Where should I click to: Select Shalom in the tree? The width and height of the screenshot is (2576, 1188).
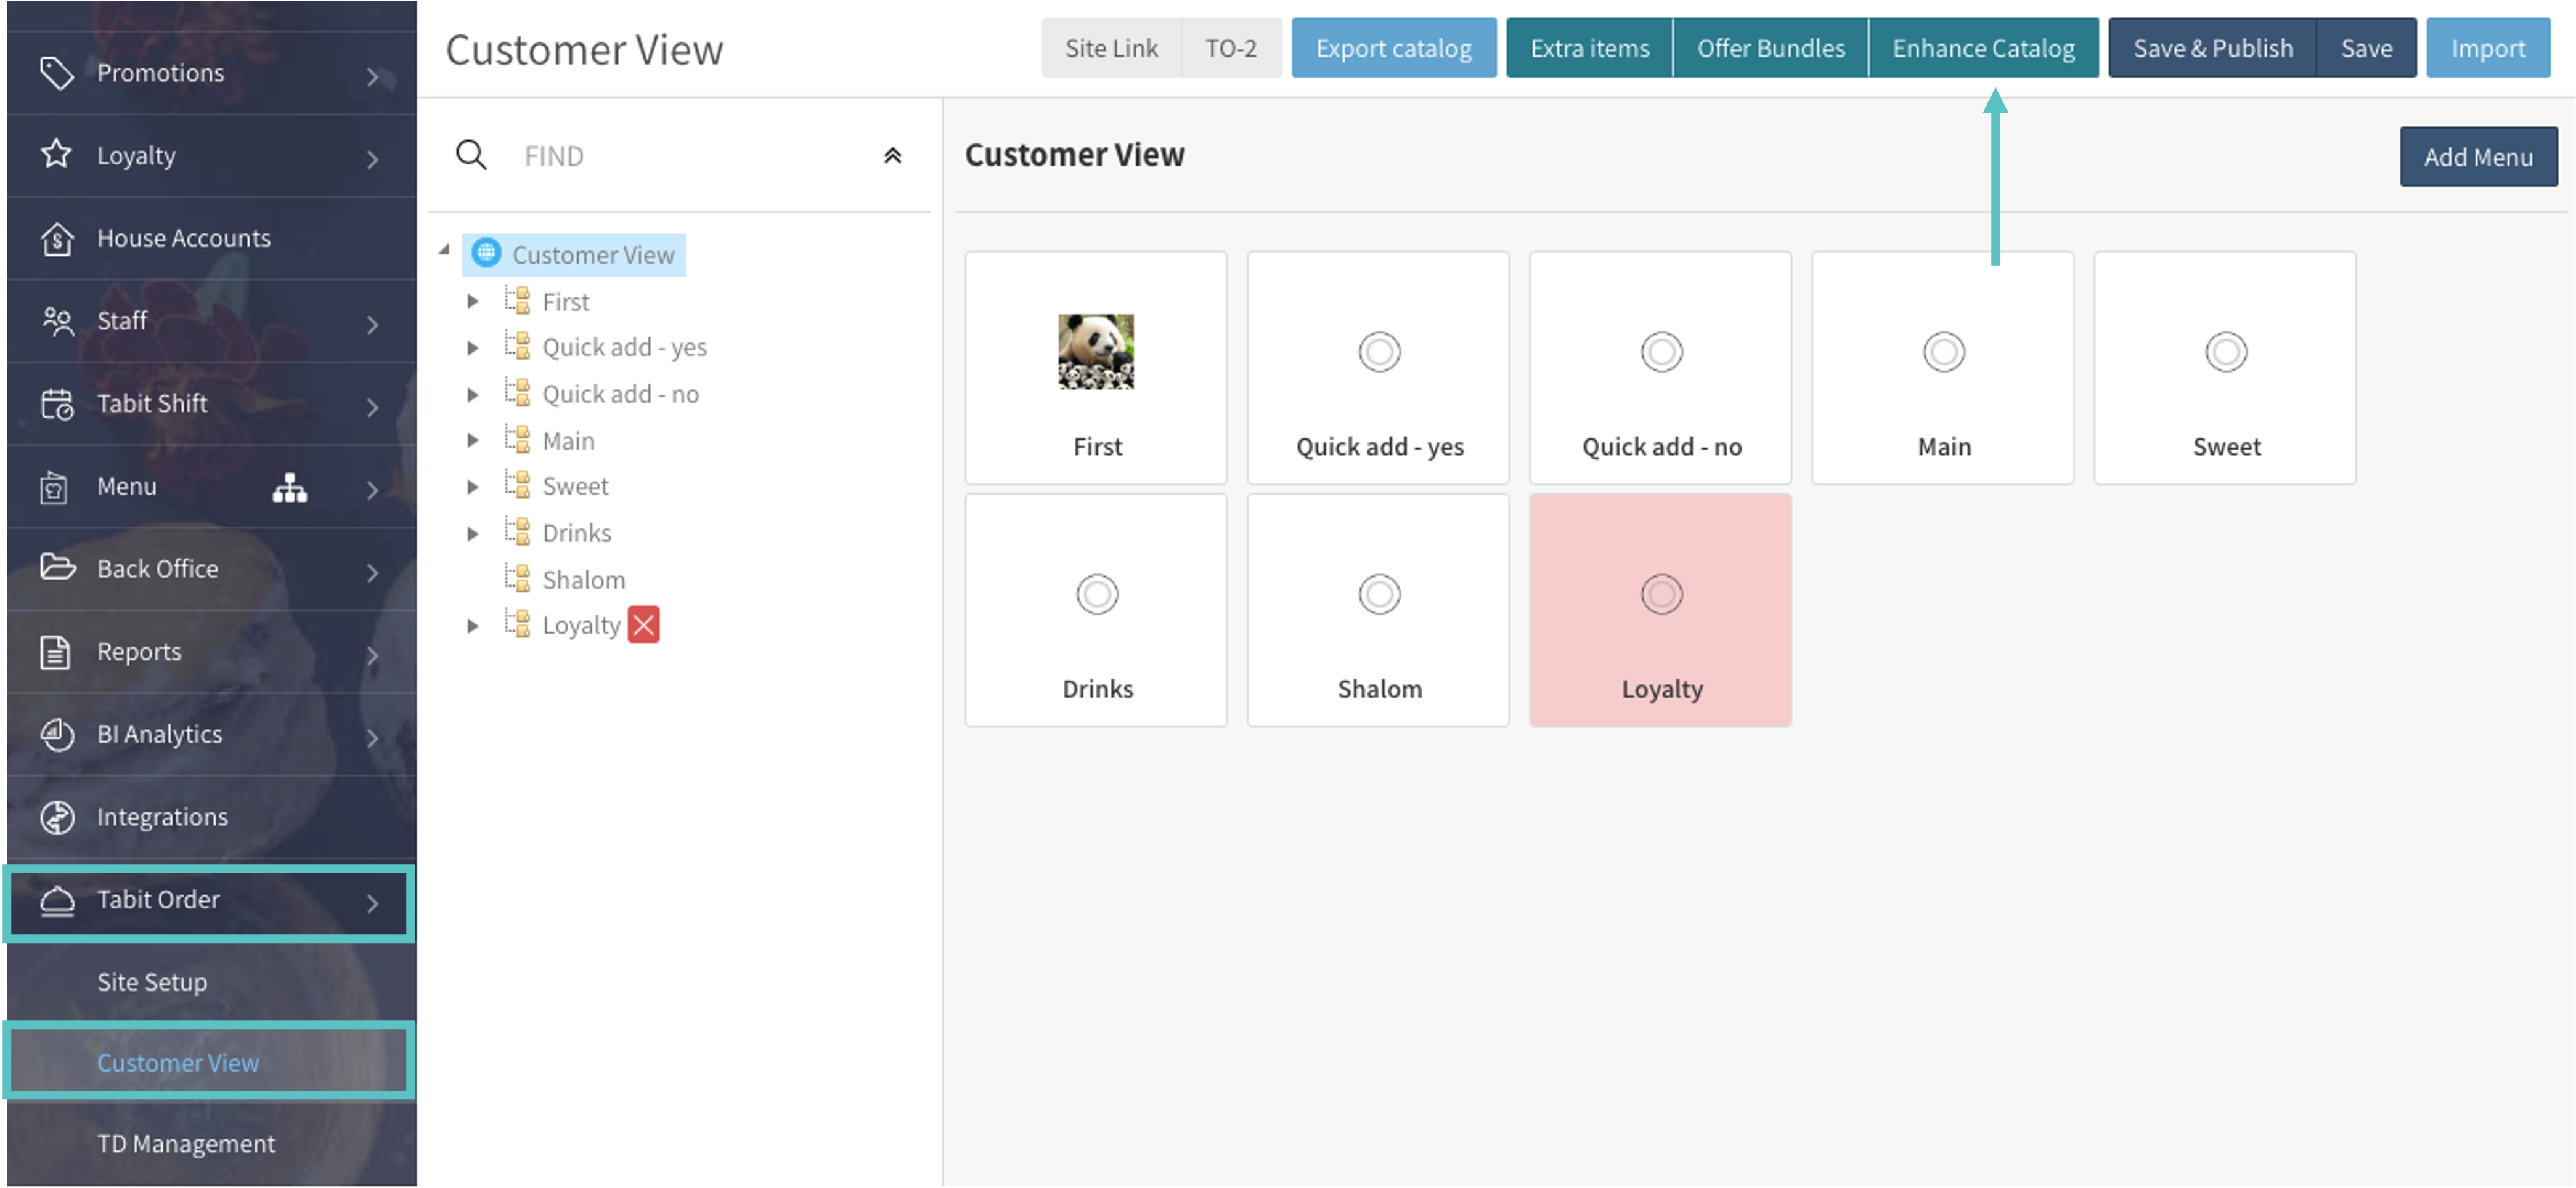[x=583, y=580]
